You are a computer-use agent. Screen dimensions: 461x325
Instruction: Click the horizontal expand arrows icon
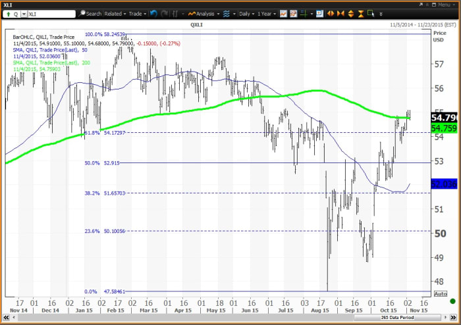click(331, 14)
